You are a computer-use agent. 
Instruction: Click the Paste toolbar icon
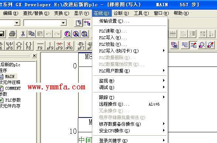40,34
